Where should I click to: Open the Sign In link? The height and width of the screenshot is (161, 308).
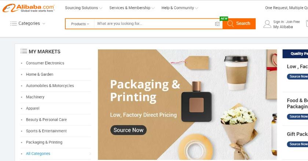pyautogui.click(x=278, y=22)
